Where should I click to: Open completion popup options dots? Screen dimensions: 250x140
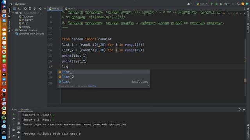148,86
